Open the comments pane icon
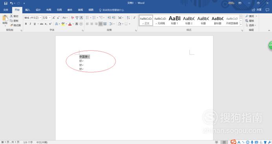272x144 pixels. tap(267, 10)
